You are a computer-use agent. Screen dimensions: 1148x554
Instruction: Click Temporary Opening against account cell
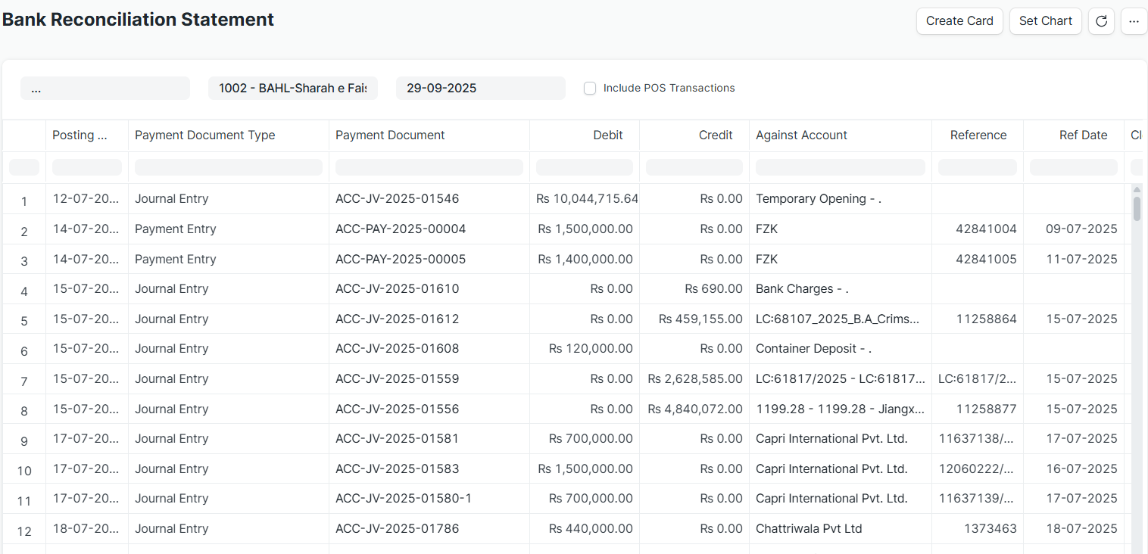point(818,199)
